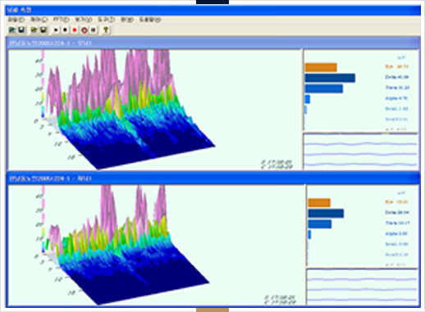This screenshot has width=425, height=312.
Task: Click the yellow-tinted floppy save icon
Action: [x=43, y=30]
